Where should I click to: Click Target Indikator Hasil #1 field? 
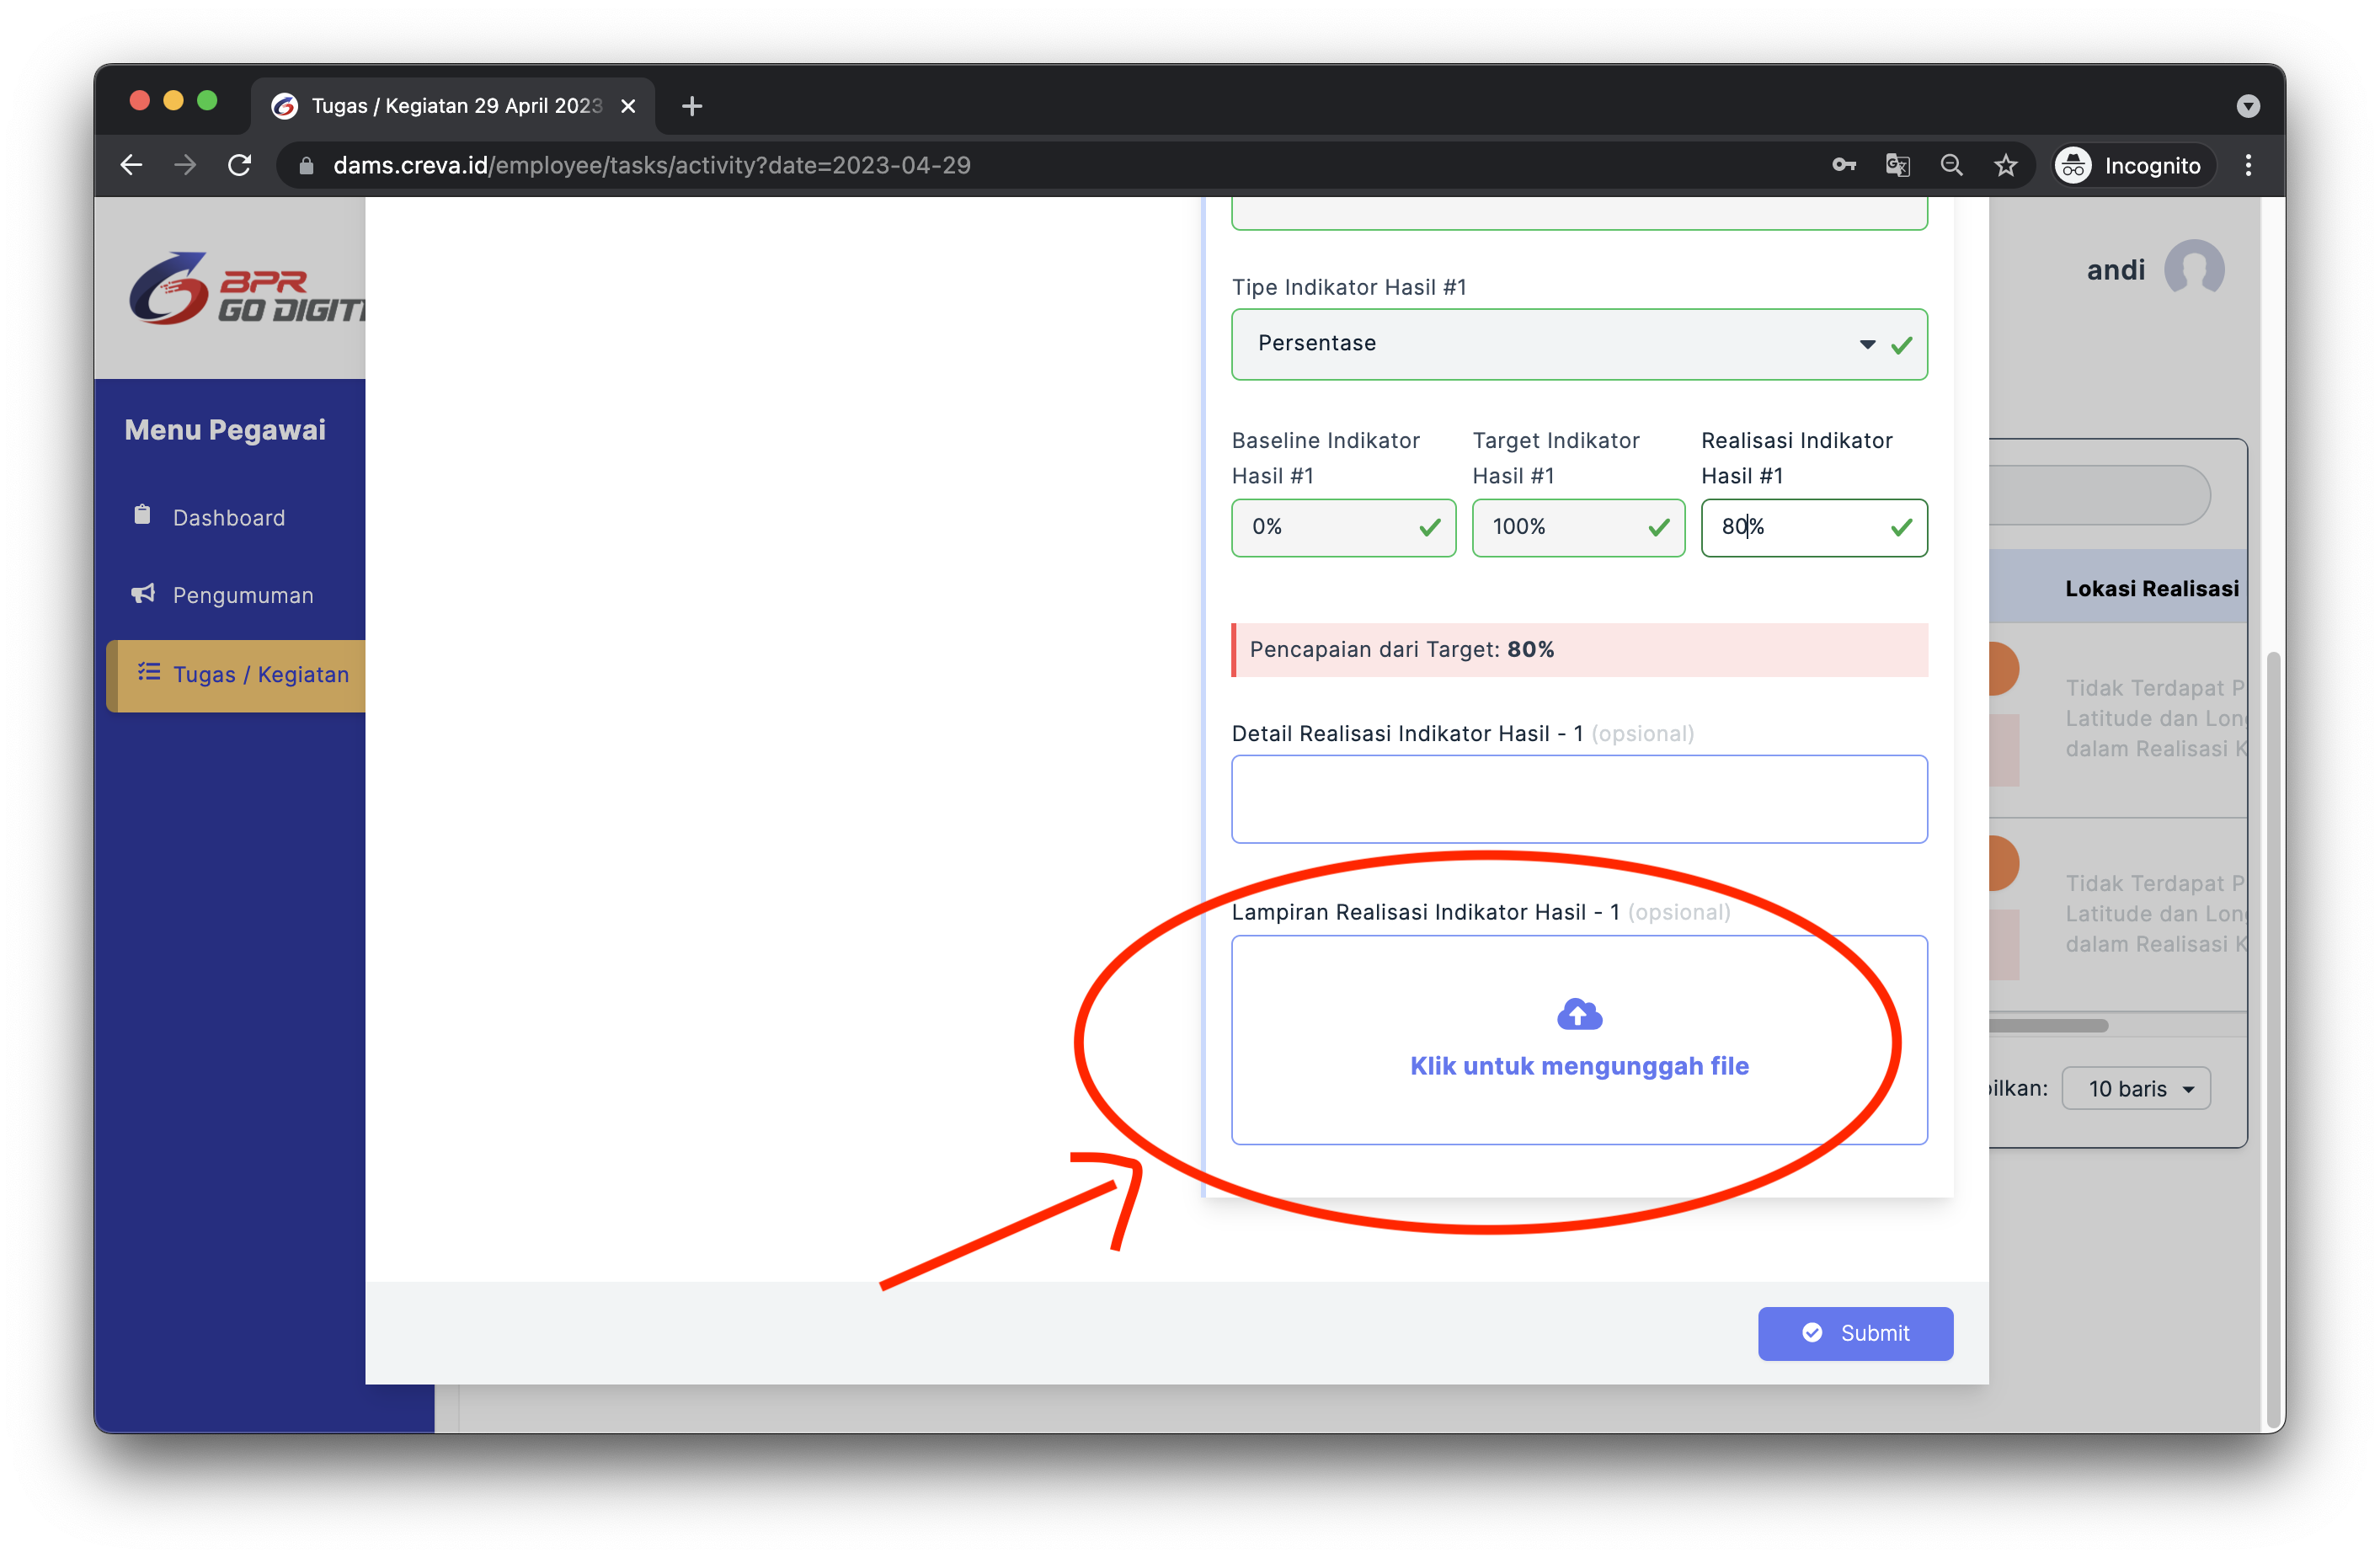click(1577, 527)
